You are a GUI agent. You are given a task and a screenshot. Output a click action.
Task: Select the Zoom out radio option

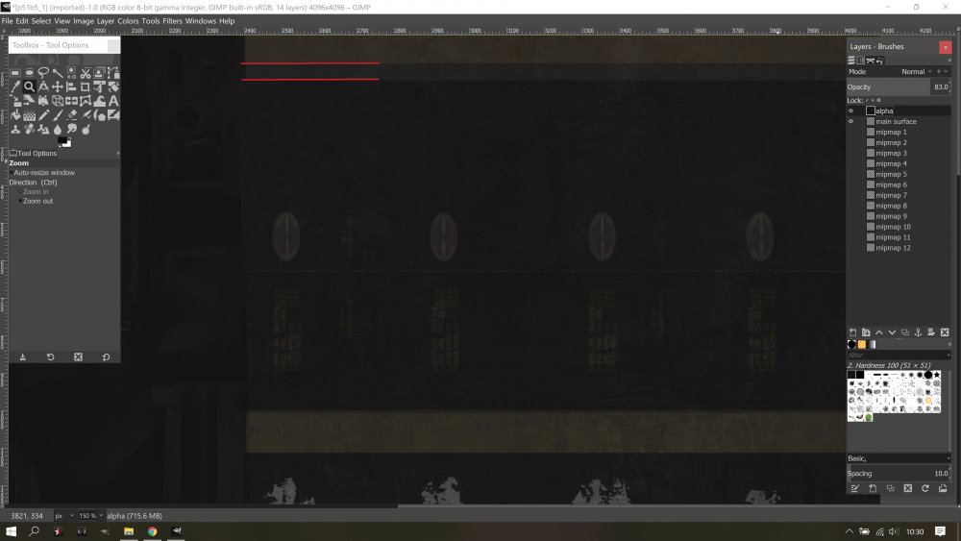[x=19, y=201]
